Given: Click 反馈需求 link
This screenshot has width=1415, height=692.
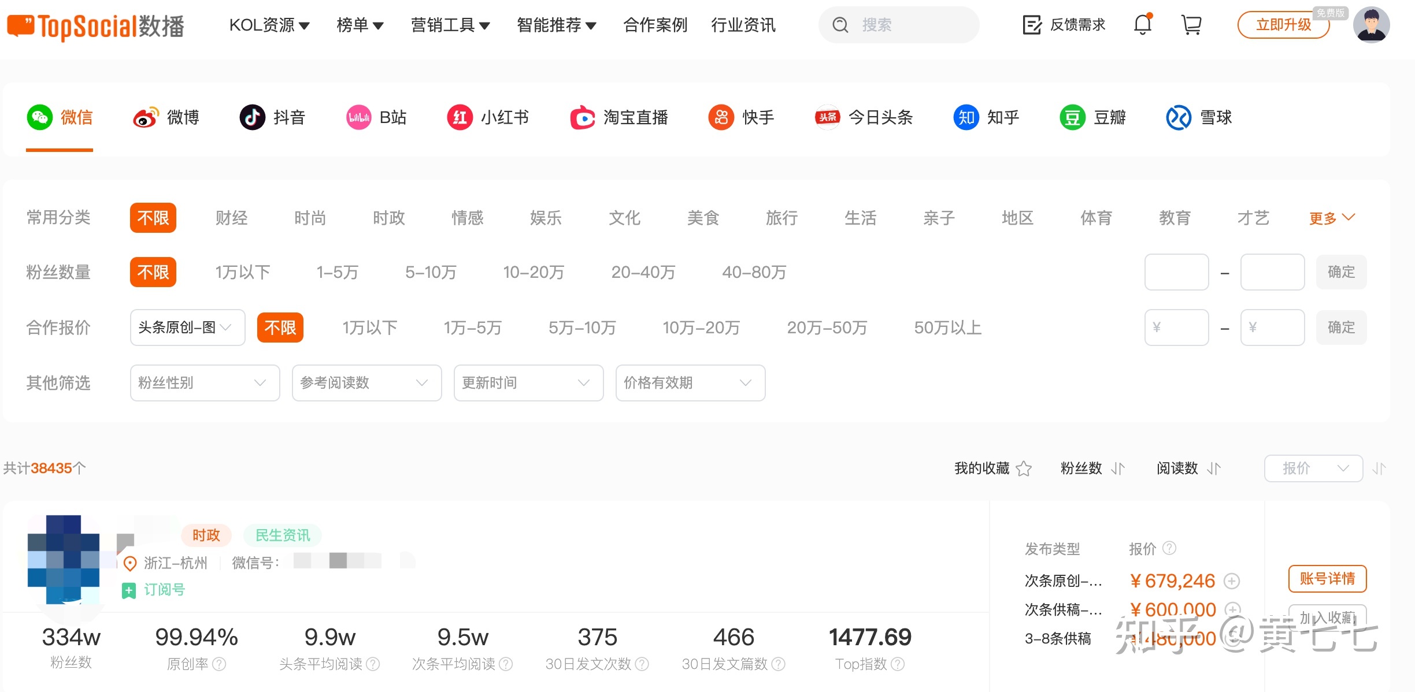Looking at the screenshot, I should pos(1077,25).
